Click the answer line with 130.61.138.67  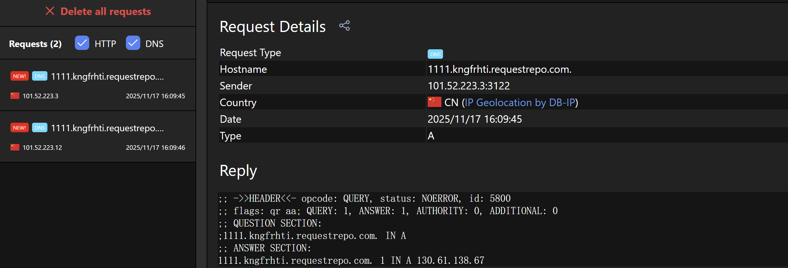click(x=351, y=260)
